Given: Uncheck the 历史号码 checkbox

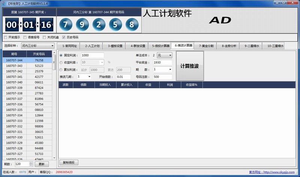Looking at the screenshot, I should point(64,37).
